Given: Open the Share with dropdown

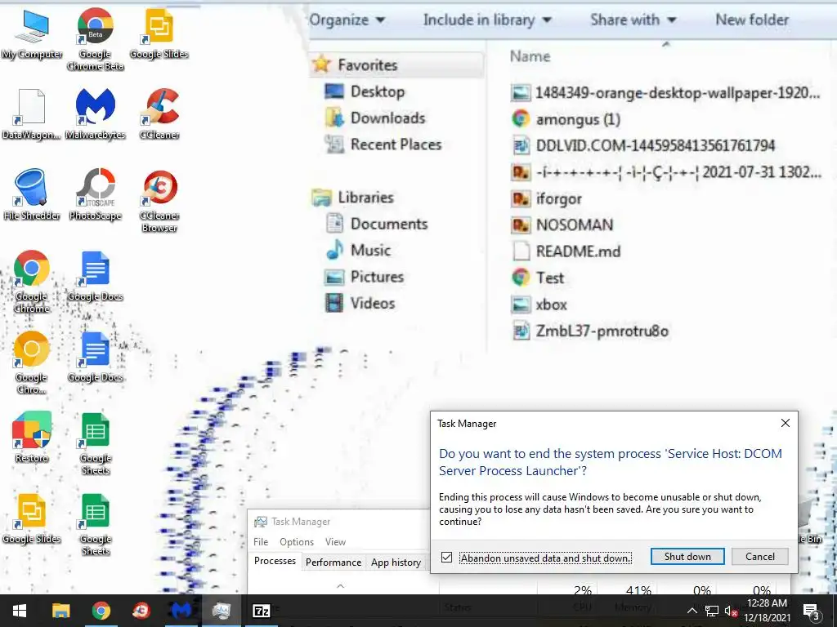Looking at the screenshot, I should (633, 20).
